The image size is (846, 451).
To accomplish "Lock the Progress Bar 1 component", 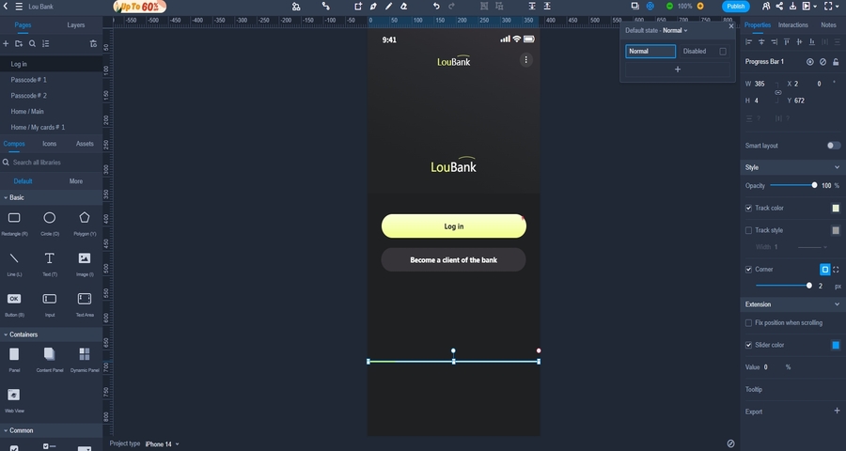I will [x=836, y=62].
